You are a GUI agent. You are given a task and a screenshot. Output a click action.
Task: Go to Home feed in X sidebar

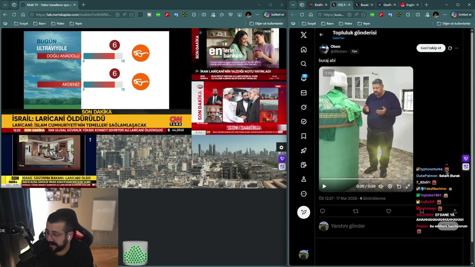click(304, 49)
